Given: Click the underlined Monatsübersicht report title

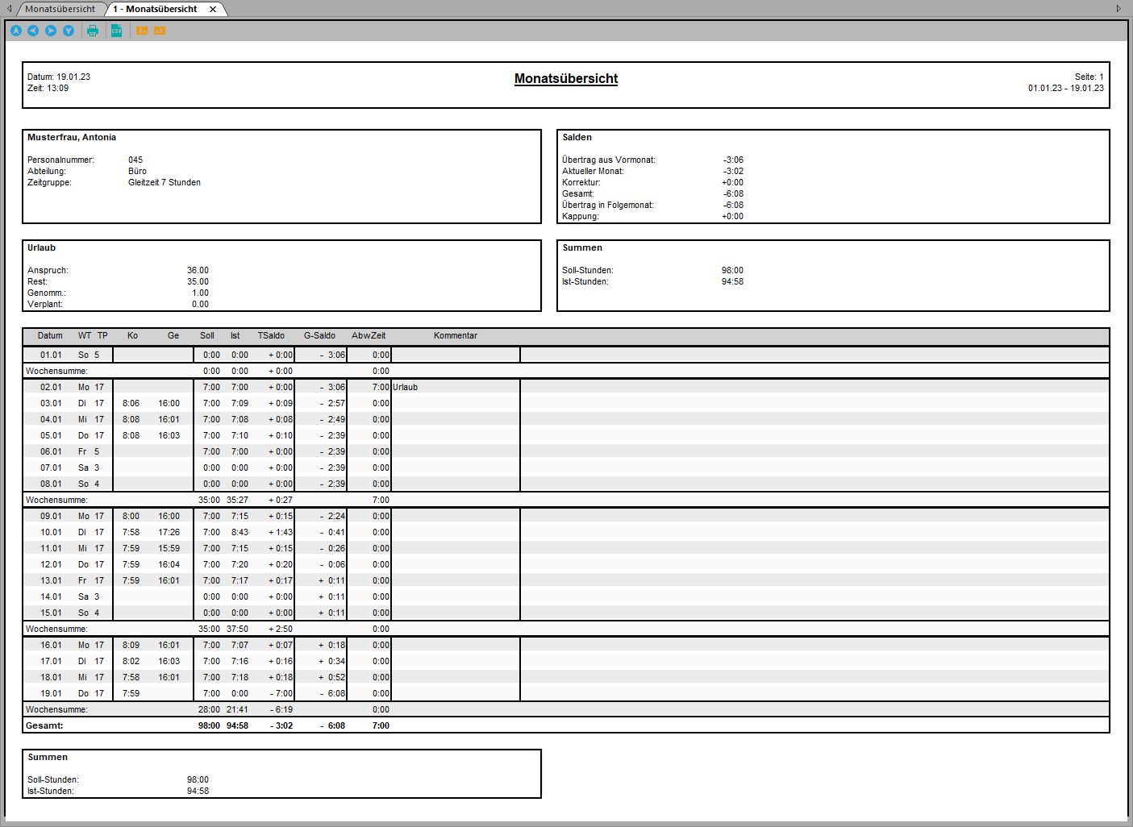Looking at the screenshot, I should (565, 78).
